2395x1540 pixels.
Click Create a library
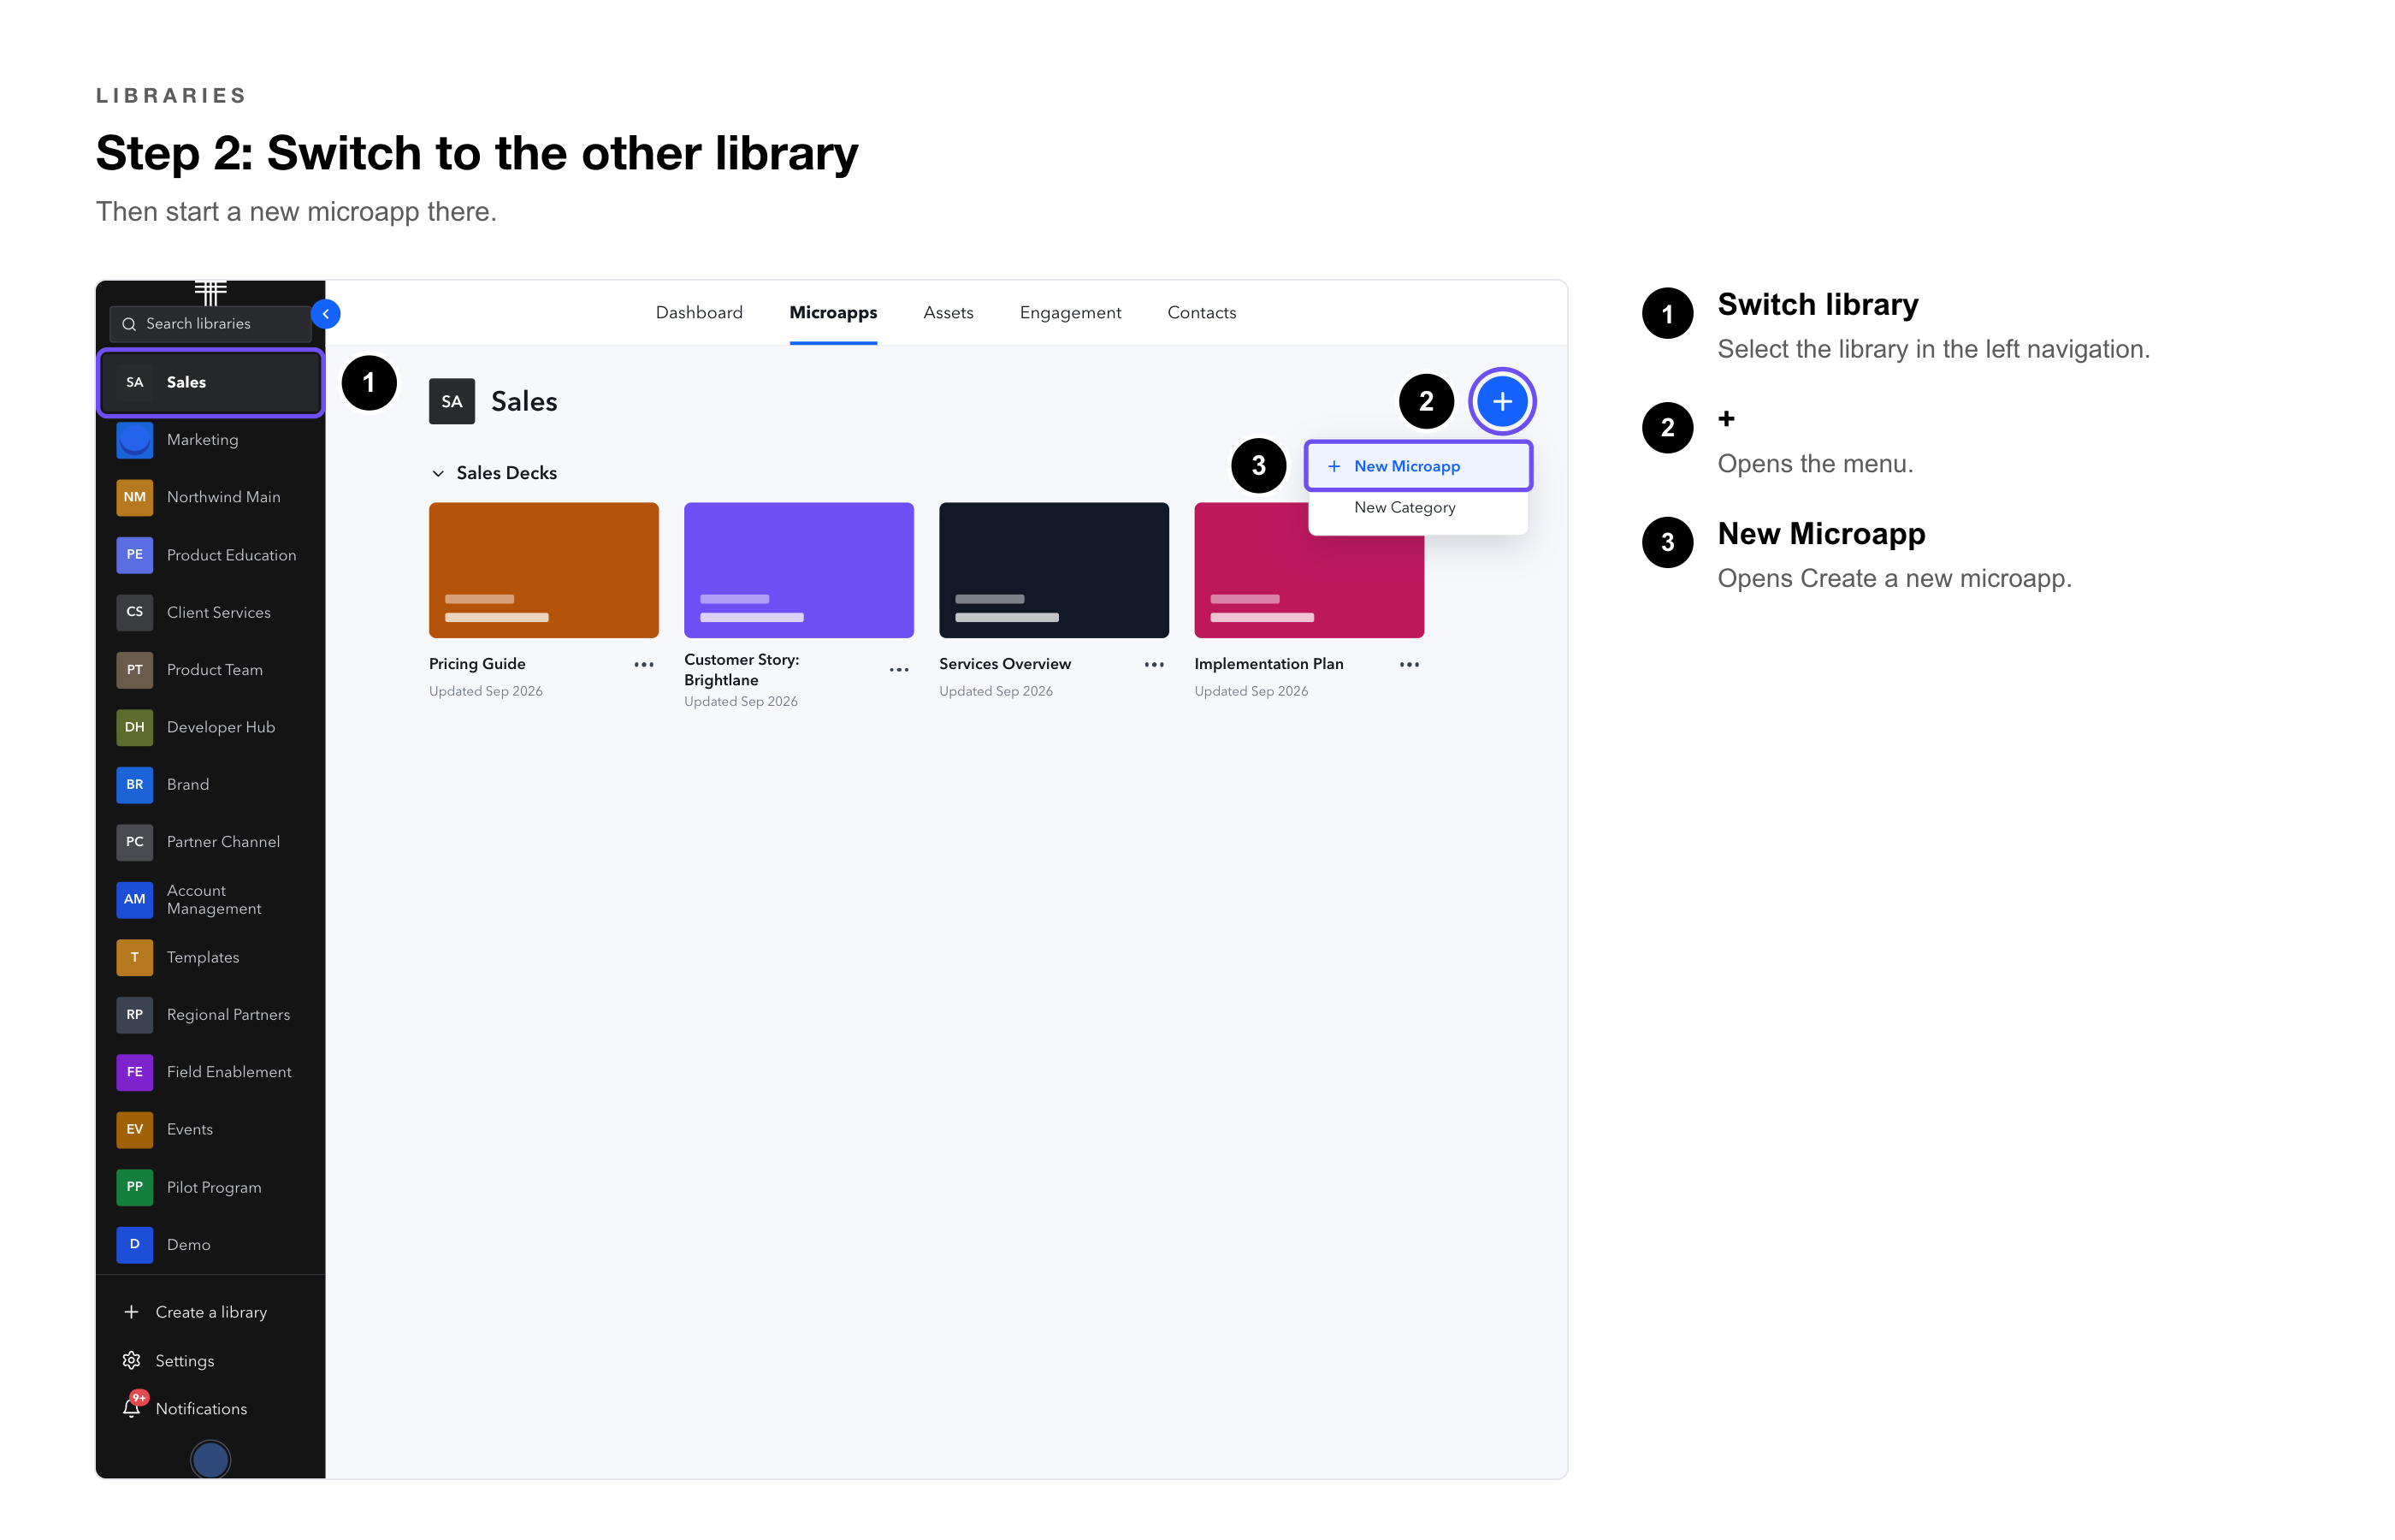coord(195,1312)
